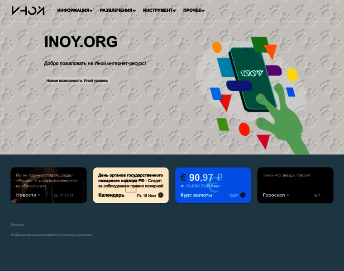Expand the ПРОЧЕЕ menu
344x271 pixels.
pyautogui.click(x=194, y=10)
